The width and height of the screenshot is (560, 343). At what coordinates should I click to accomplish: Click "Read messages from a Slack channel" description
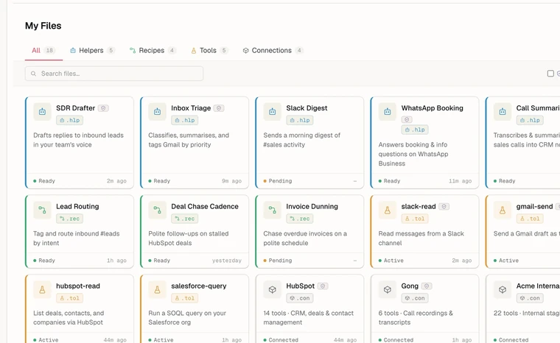pos(421,238)
